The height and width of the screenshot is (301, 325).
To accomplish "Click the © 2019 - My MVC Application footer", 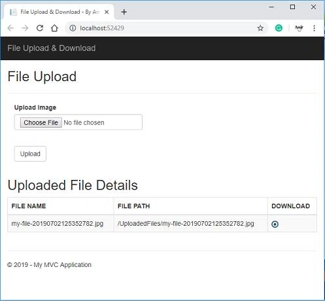I will click(x=49, y=265).
